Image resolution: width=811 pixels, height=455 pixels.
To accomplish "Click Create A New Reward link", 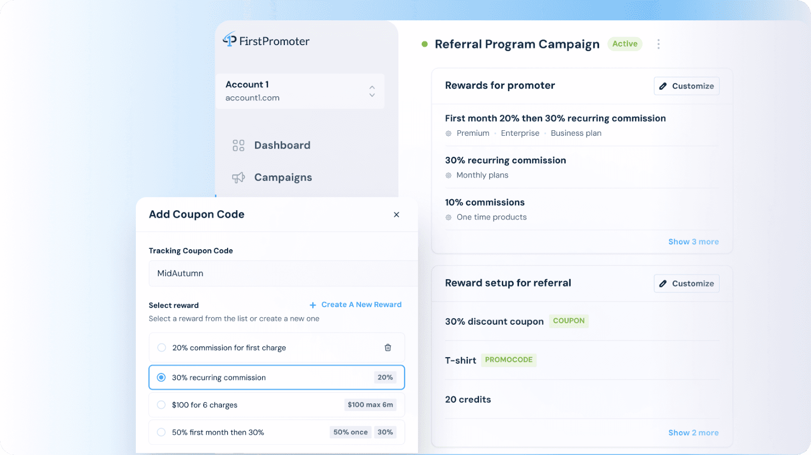I will click(355, 305).
